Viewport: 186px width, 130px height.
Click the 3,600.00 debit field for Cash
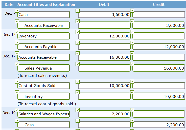click(x=104, y=15)
